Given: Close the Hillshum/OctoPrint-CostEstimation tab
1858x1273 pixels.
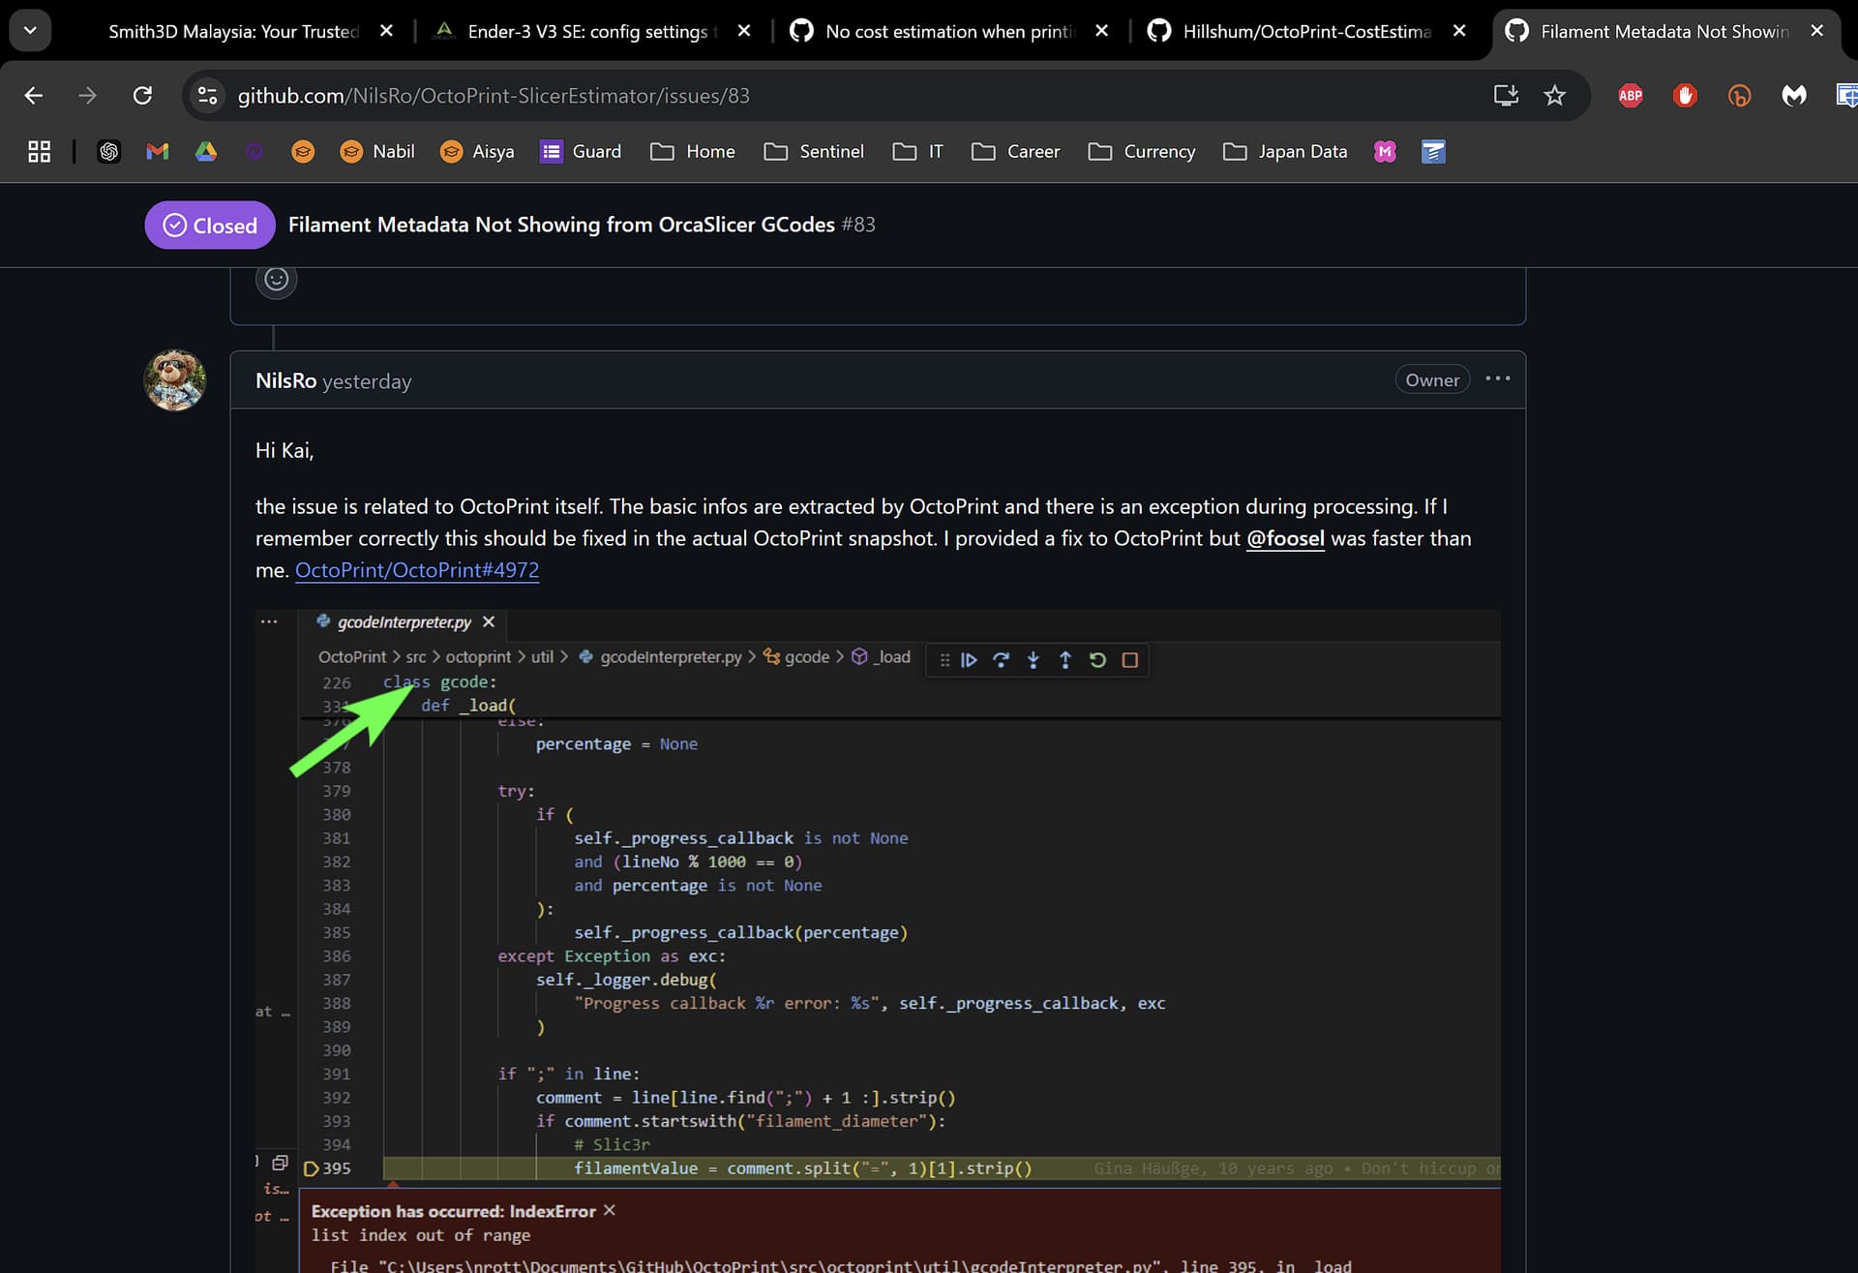Looking at the screenshot, I should (1459, 31).
